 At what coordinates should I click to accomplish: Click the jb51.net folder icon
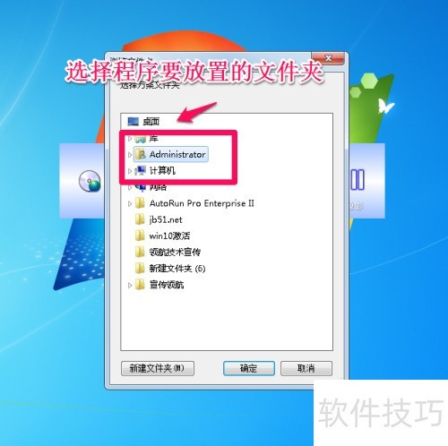[x=140, y=219]
